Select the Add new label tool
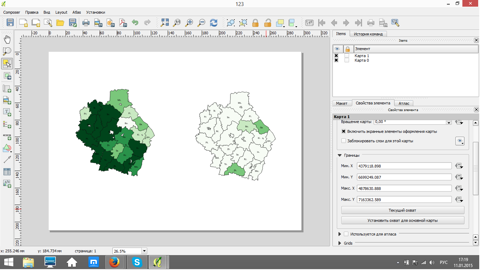The width and height of the screenshot is (488, 280). coord(7,112)
